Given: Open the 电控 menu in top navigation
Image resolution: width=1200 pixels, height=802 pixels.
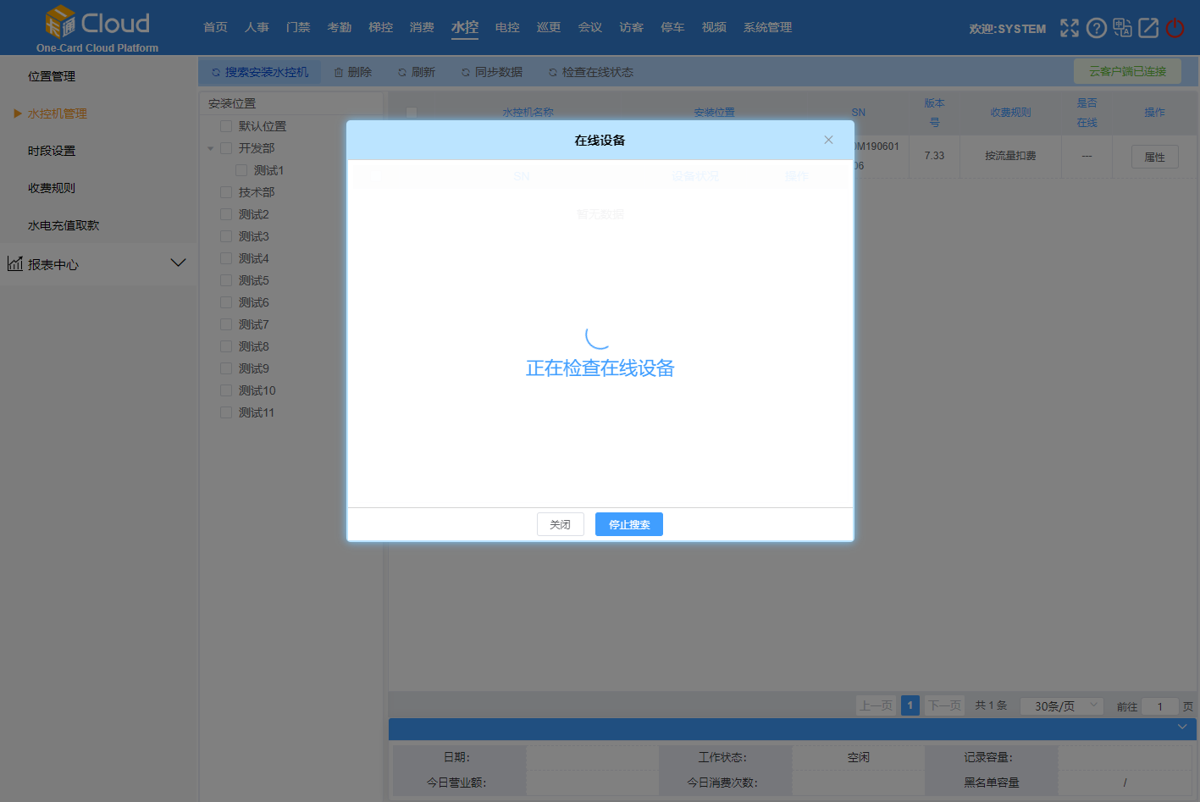Looking at the screenshot, I should [507, 27].
